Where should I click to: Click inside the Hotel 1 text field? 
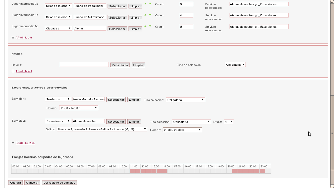(x=84, y=64)
